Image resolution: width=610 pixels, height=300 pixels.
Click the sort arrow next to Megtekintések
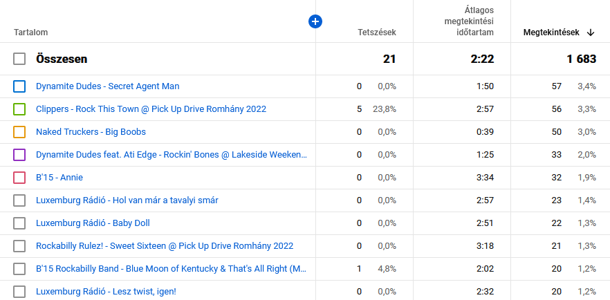590,32
